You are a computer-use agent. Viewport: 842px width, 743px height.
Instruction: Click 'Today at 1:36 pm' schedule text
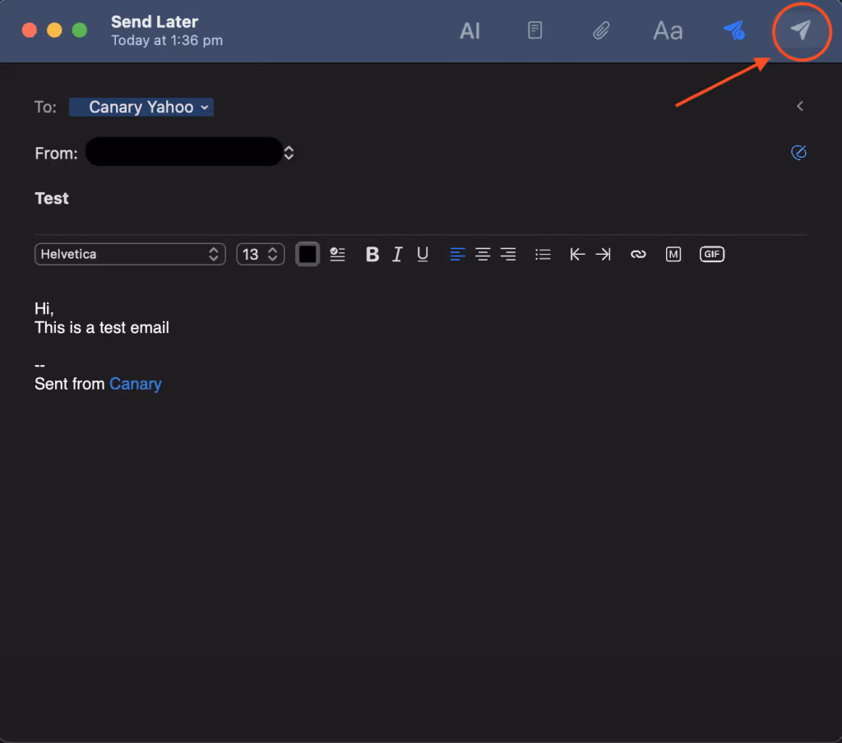coord(167,41)
